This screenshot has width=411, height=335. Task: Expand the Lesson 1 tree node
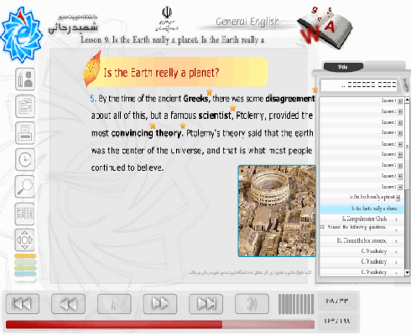tap(400, 101)
